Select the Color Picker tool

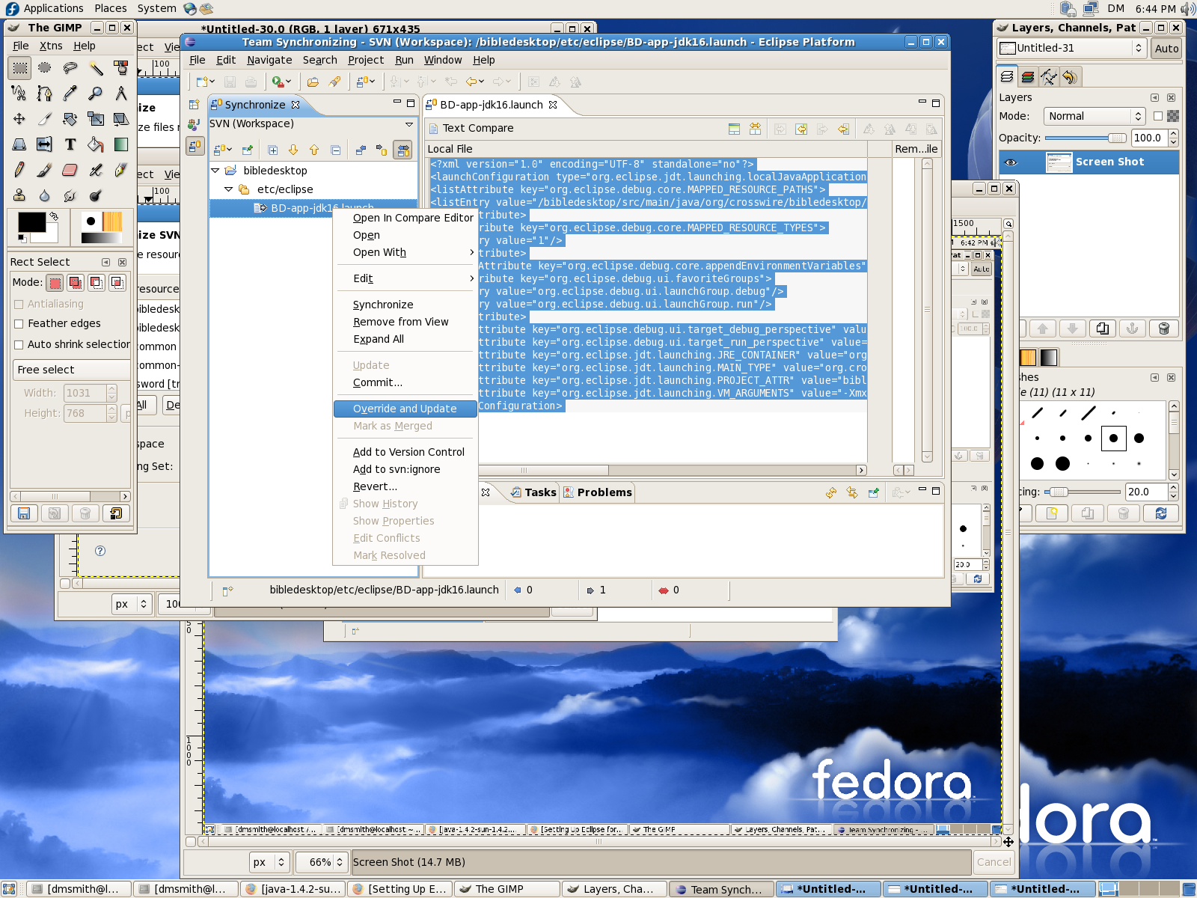coord(70,94)
